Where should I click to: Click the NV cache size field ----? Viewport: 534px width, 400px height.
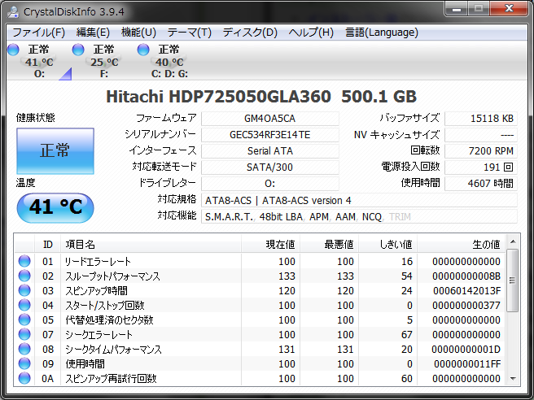coord(481,135)
